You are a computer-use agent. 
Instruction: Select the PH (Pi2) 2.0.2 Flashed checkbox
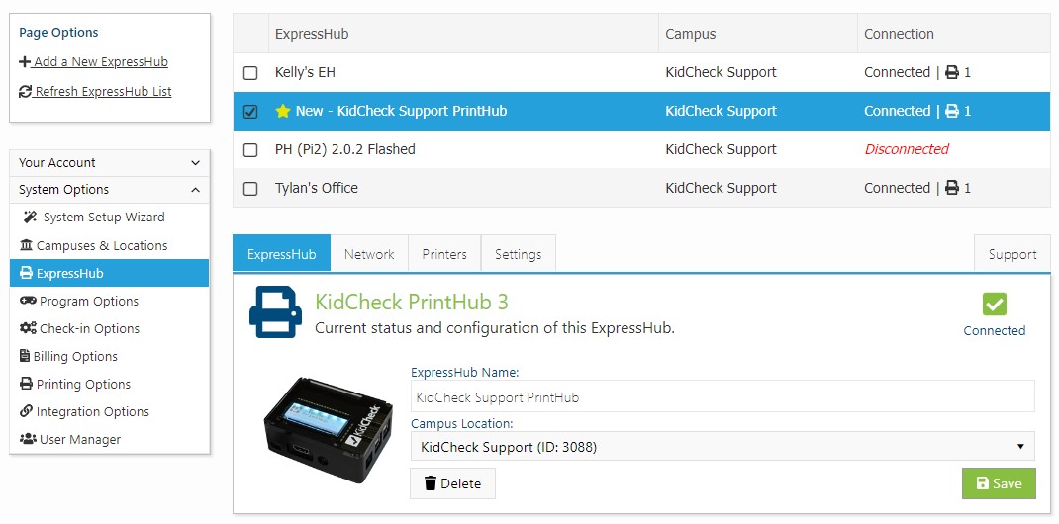[x=250, y=150]
